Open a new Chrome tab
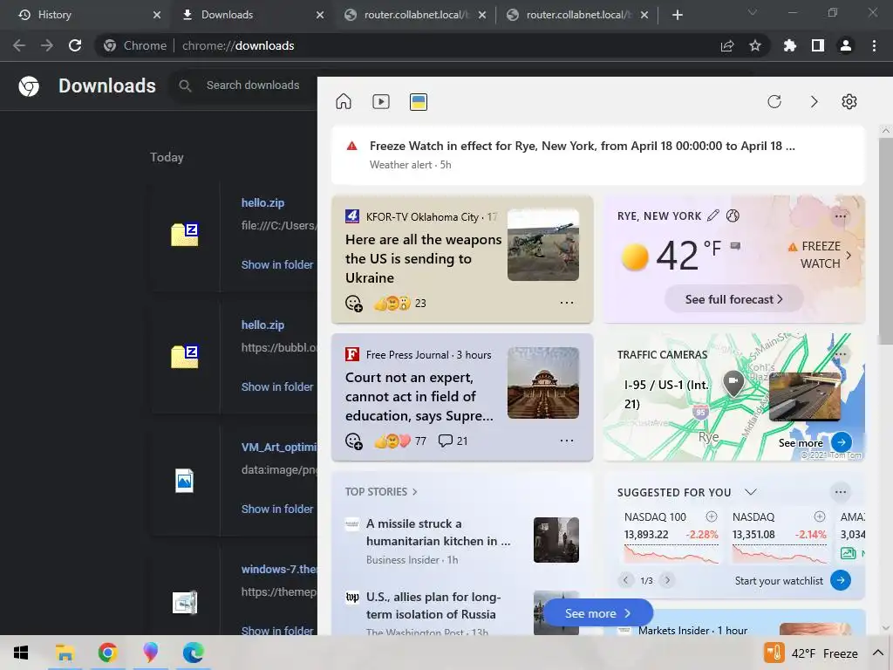Screen dimensions: 893x670 [677, 15]
